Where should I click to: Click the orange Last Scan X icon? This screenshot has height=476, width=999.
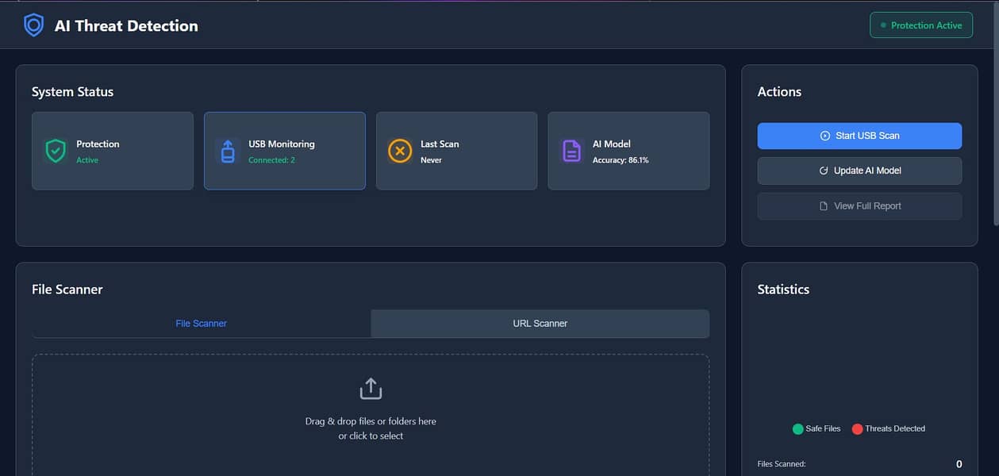point(400,151)
